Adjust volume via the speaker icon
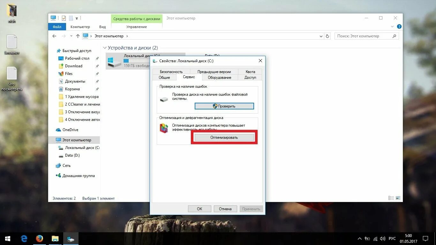The width and height of the screenshot is (436, 245). tap(383, 238)
